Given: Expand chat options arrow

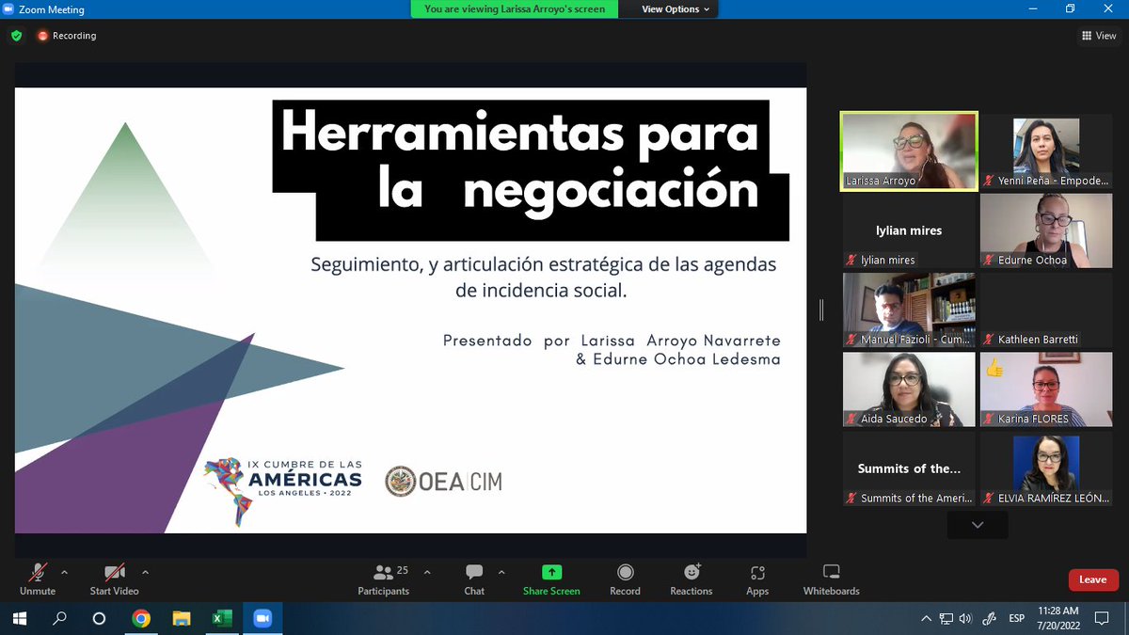Looking at the screenshot, I should tap(501, 571).
